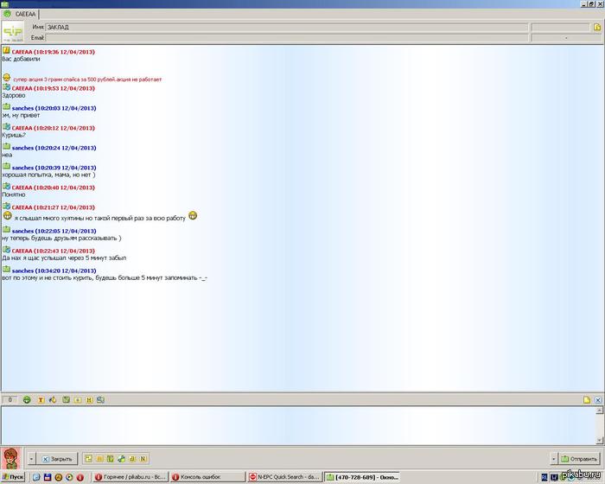605x484 pixels.
Task: Click the Имя field containing ЗАКЛАД
Action: (285, 28)
